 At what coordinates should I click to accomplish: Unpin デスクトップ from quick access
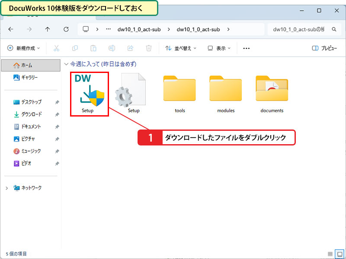pos(57,102)
